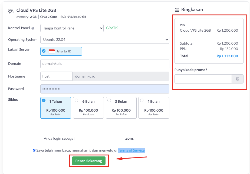Click the Ringkasan summary icon
250x174 pixels.
[x=178, y=9]
